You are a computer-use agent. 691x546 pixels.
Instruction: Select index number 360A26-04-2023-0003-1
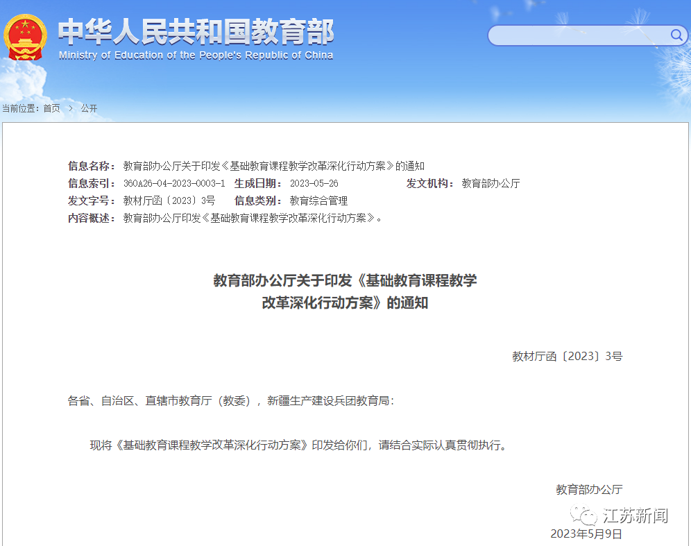(x=174, y=183)
